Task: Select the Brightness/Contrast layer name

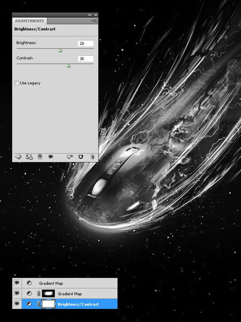Action: 78,304
